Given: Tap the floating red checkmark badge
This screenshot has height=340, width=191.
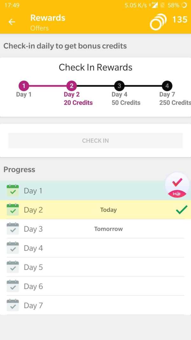Looking at the screenshot, I should pos(177,185).
